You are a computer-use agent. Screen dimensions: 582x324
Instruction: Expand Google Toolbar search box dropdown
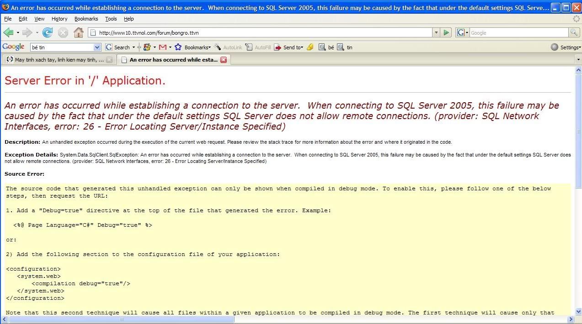point(97,47)
